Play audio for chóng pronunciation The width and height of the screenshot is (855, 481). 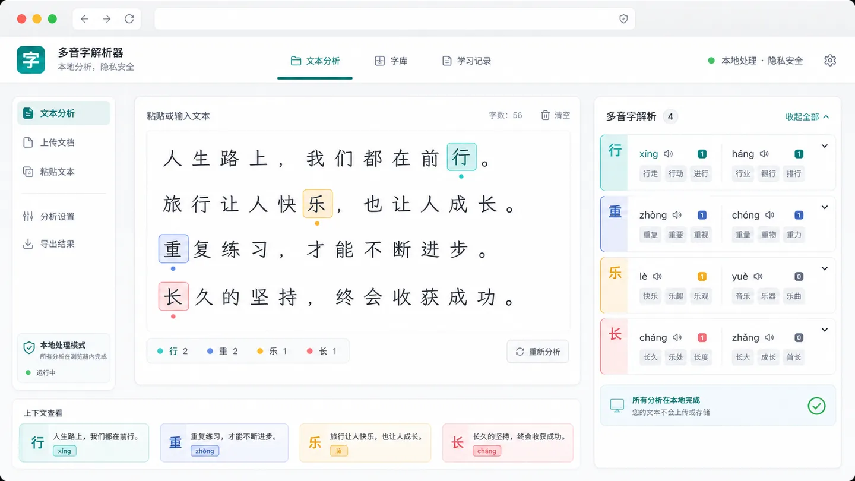point(769,215)
